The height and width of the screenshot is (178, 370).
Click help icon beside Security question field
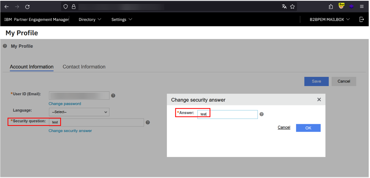click(x=148, y=122)
